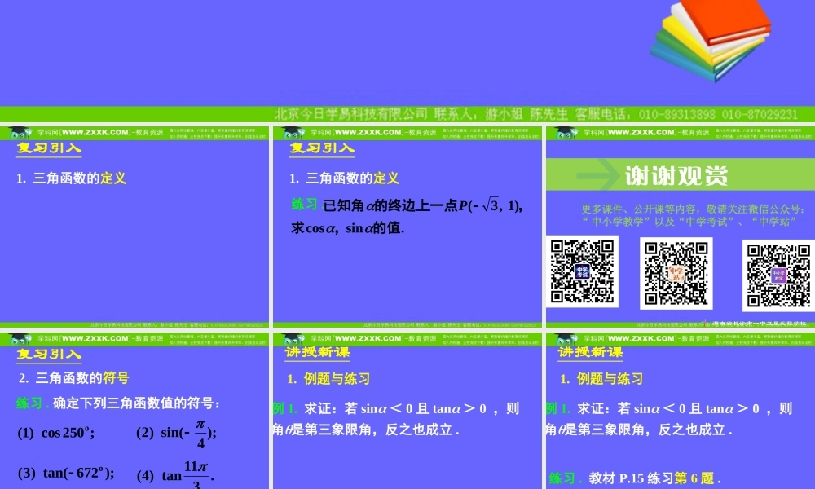This screenshot has width=815, height=489.
Task: Select the colorful book stack graphic top right
Action: click(711, 42)
